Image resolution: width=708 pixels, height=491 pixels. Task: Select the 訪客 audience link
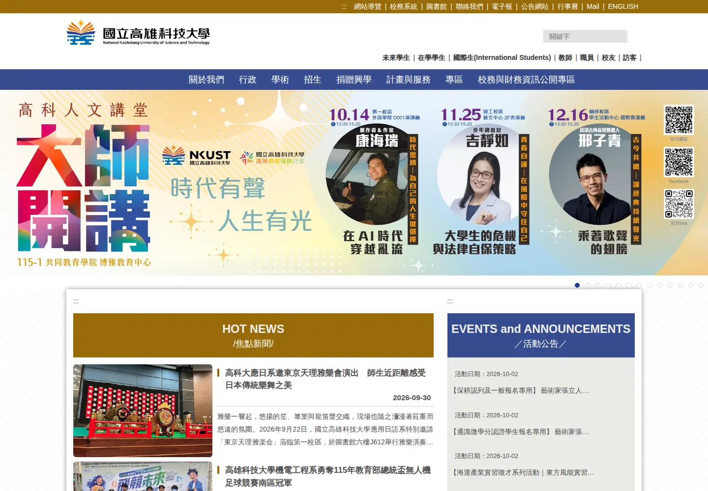tap(630, 57)
